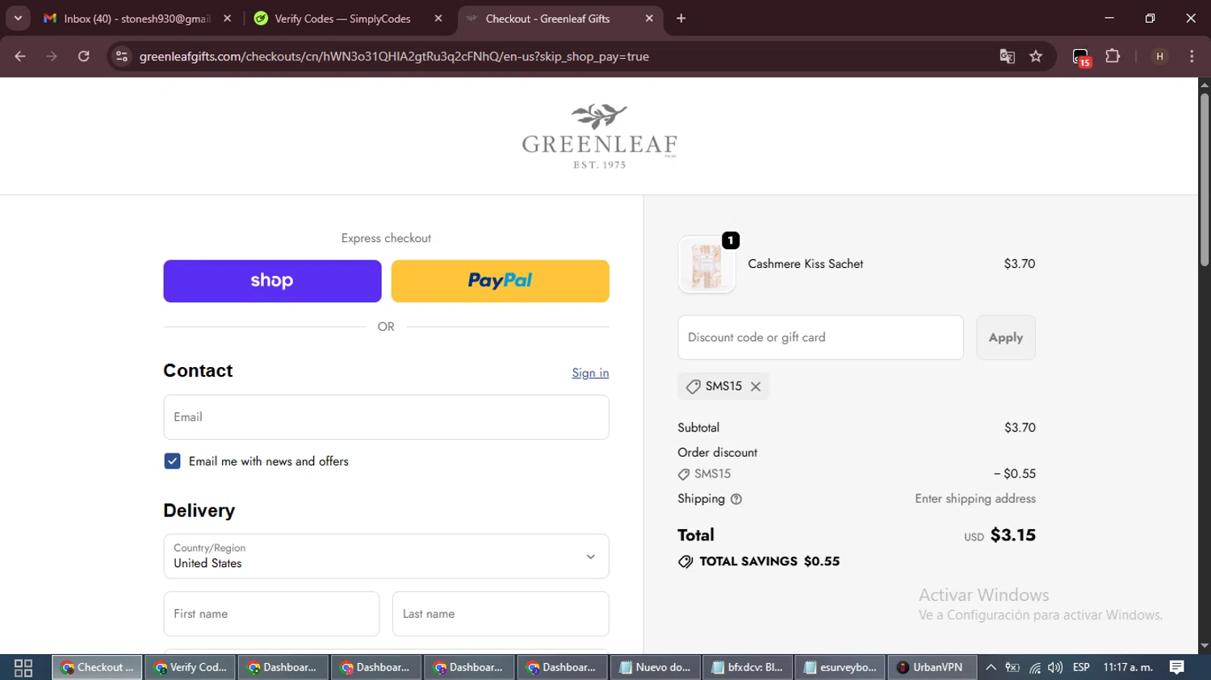
Task: Click the Cashmere Kiss Sachet thumbnail
Action: [706, 265]
